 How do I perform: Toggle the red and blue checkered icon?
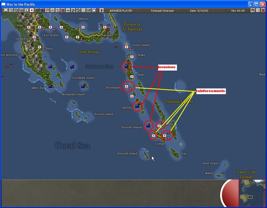63,10
